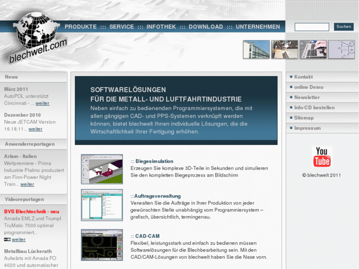Open the technical drawing thumbnail
The image size is (359, 269).
[x=342, y=49]
